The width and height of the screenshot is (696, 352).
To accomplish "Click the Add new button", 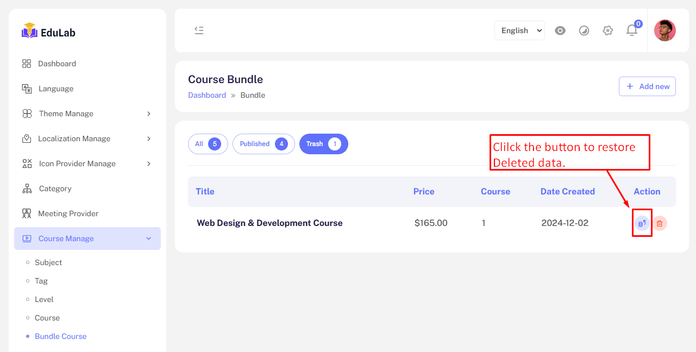I will (647, 86).
